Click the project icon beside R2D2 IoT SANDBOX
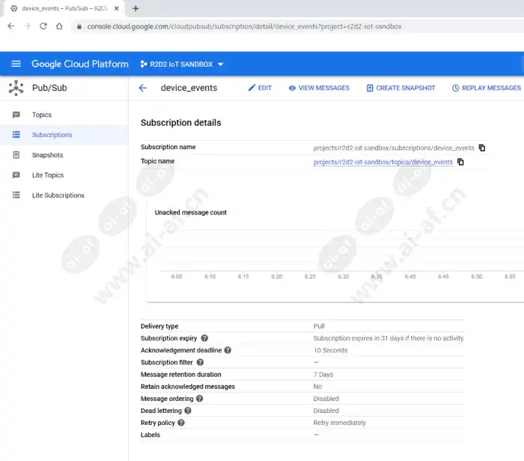524x461 pixels. [144, 64]
